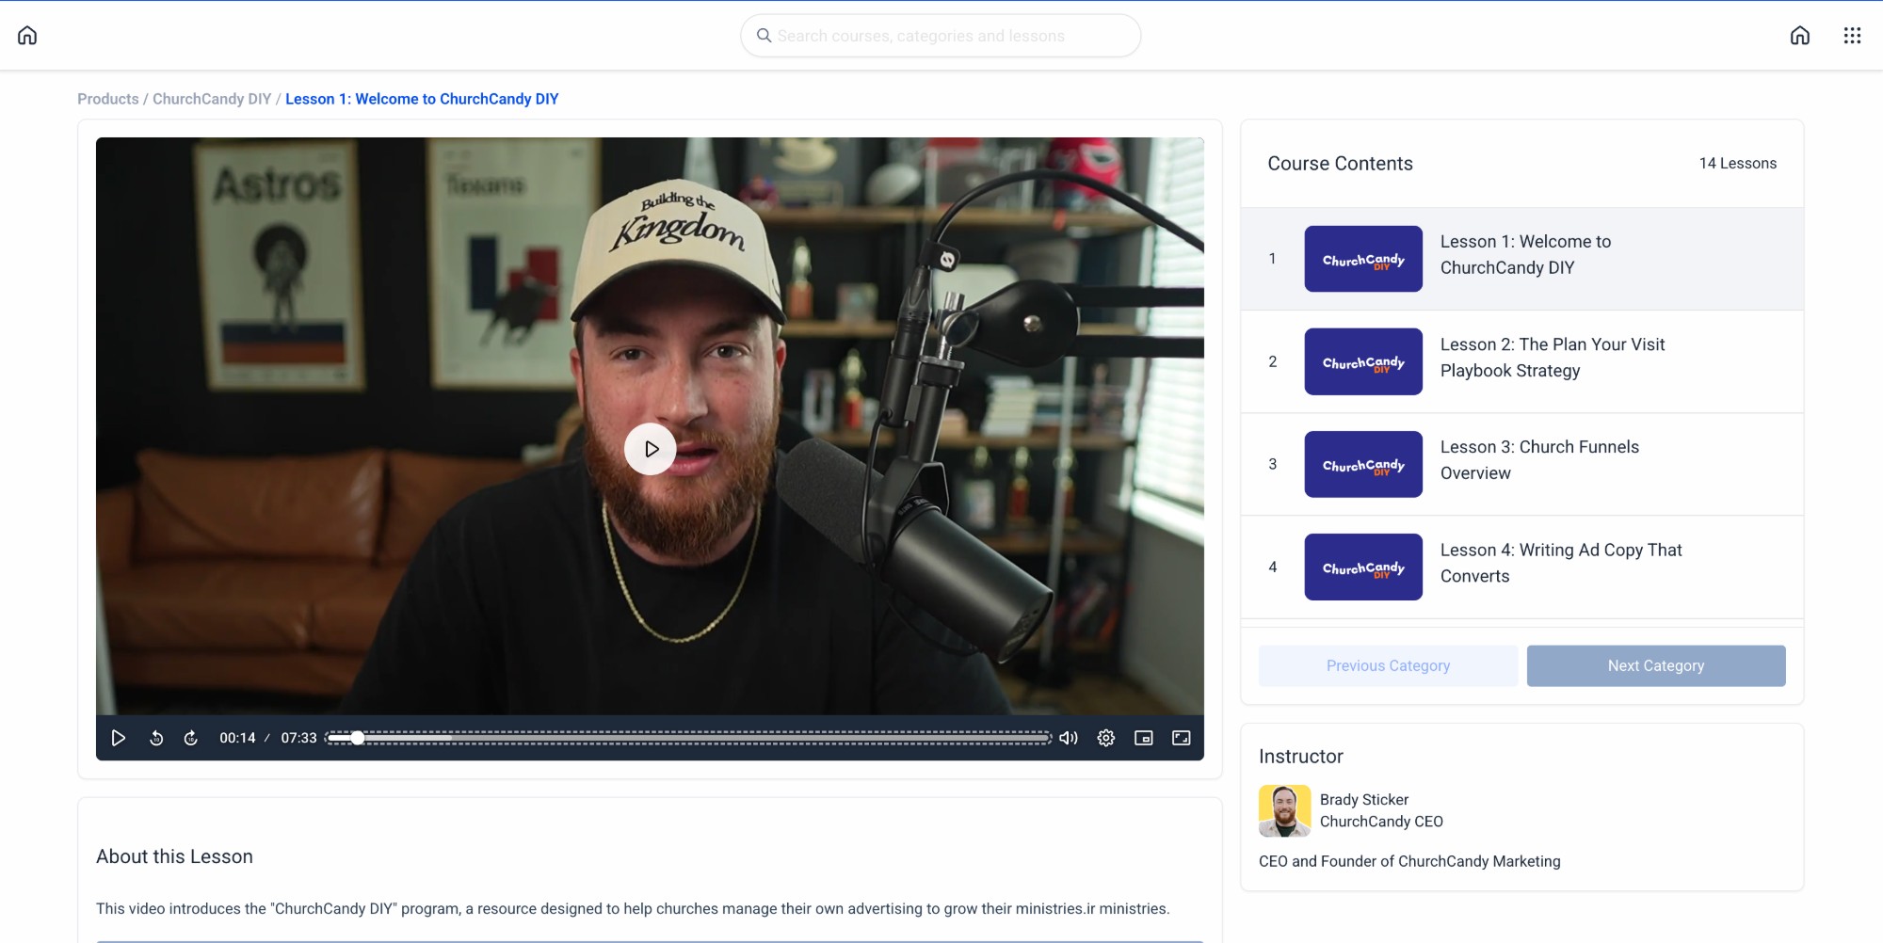Open video settings gear

[x=1106, y=738]
